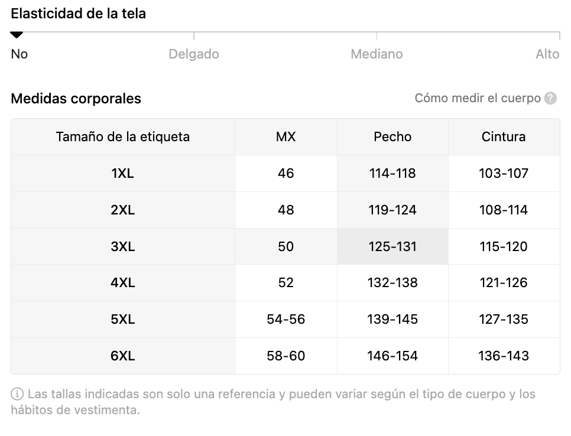Select the 6XL size row label
This screenshot has height=436, width=571.
[123, 356]
